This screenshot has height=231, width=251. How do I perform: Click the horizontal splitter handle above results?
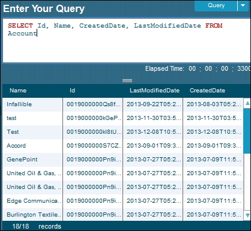127,81
